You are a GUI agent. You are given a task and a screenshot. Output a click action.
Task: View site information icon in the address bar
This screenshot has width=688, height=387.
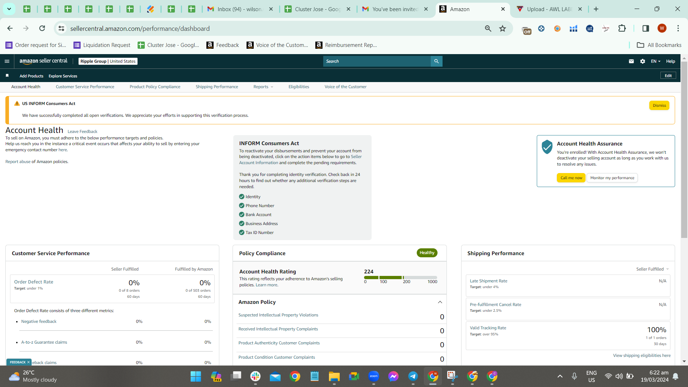[x=62, y=28]
